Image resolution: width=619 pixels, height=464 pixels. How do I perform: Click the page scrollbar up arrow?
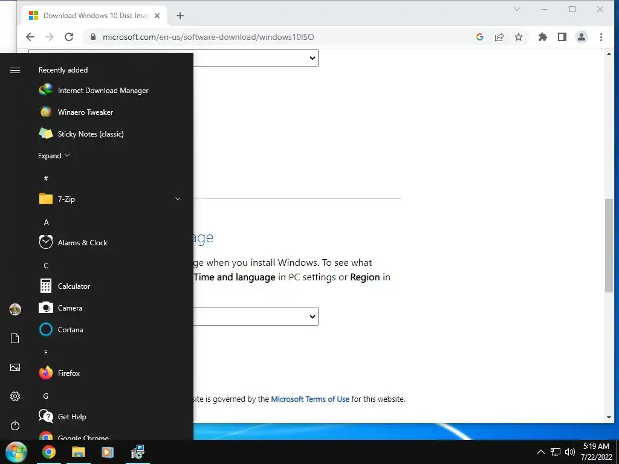609,54
